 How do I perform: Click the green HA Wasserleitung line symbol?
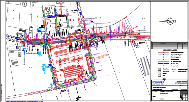point(163,62)
